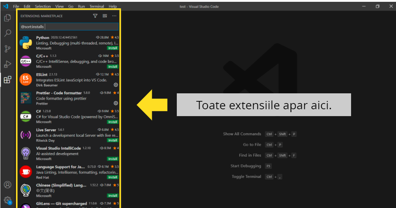Click the Prettier extension logo

(26, 98)
